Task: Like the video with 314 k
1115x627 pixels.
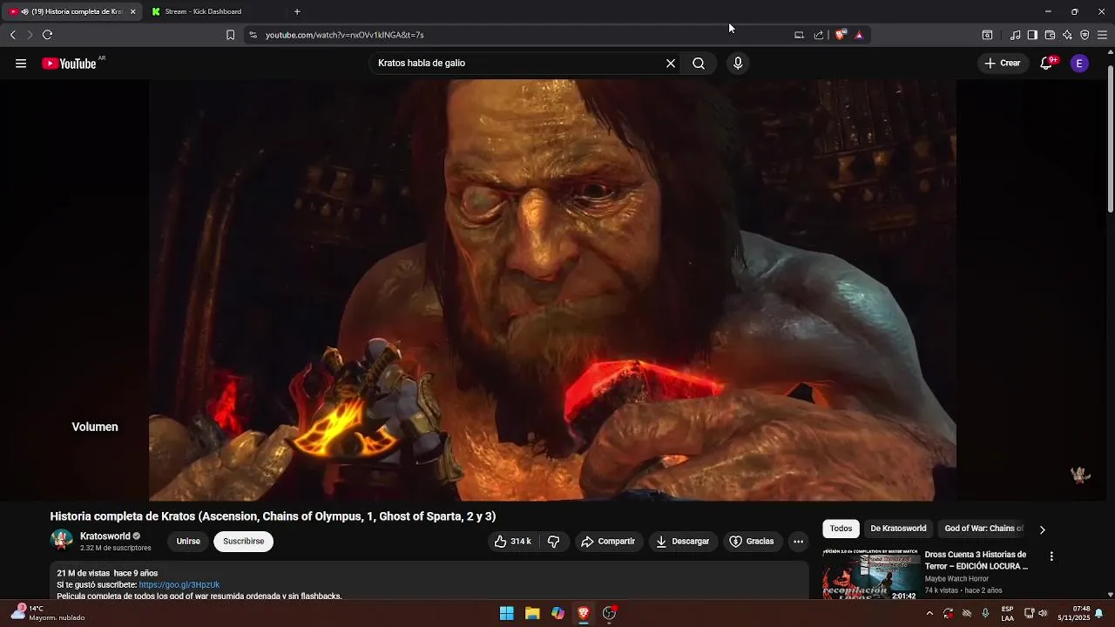Action: pos(512,542)
